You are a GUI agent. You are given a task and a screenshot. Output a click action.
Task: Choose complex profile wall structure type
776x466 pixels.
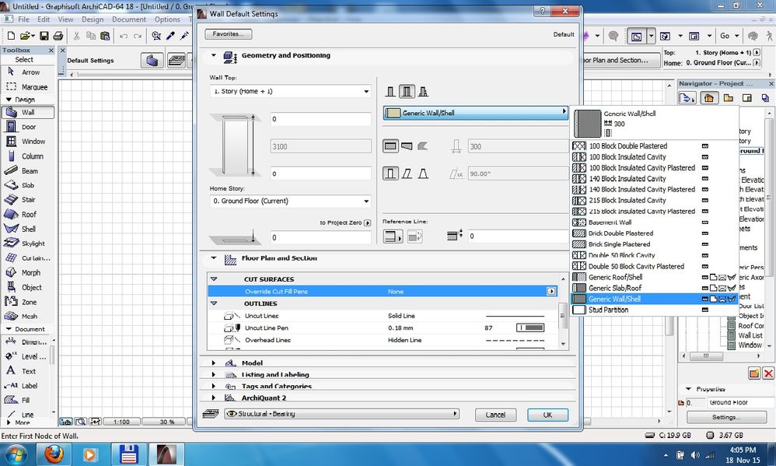(x=423, y=92)
